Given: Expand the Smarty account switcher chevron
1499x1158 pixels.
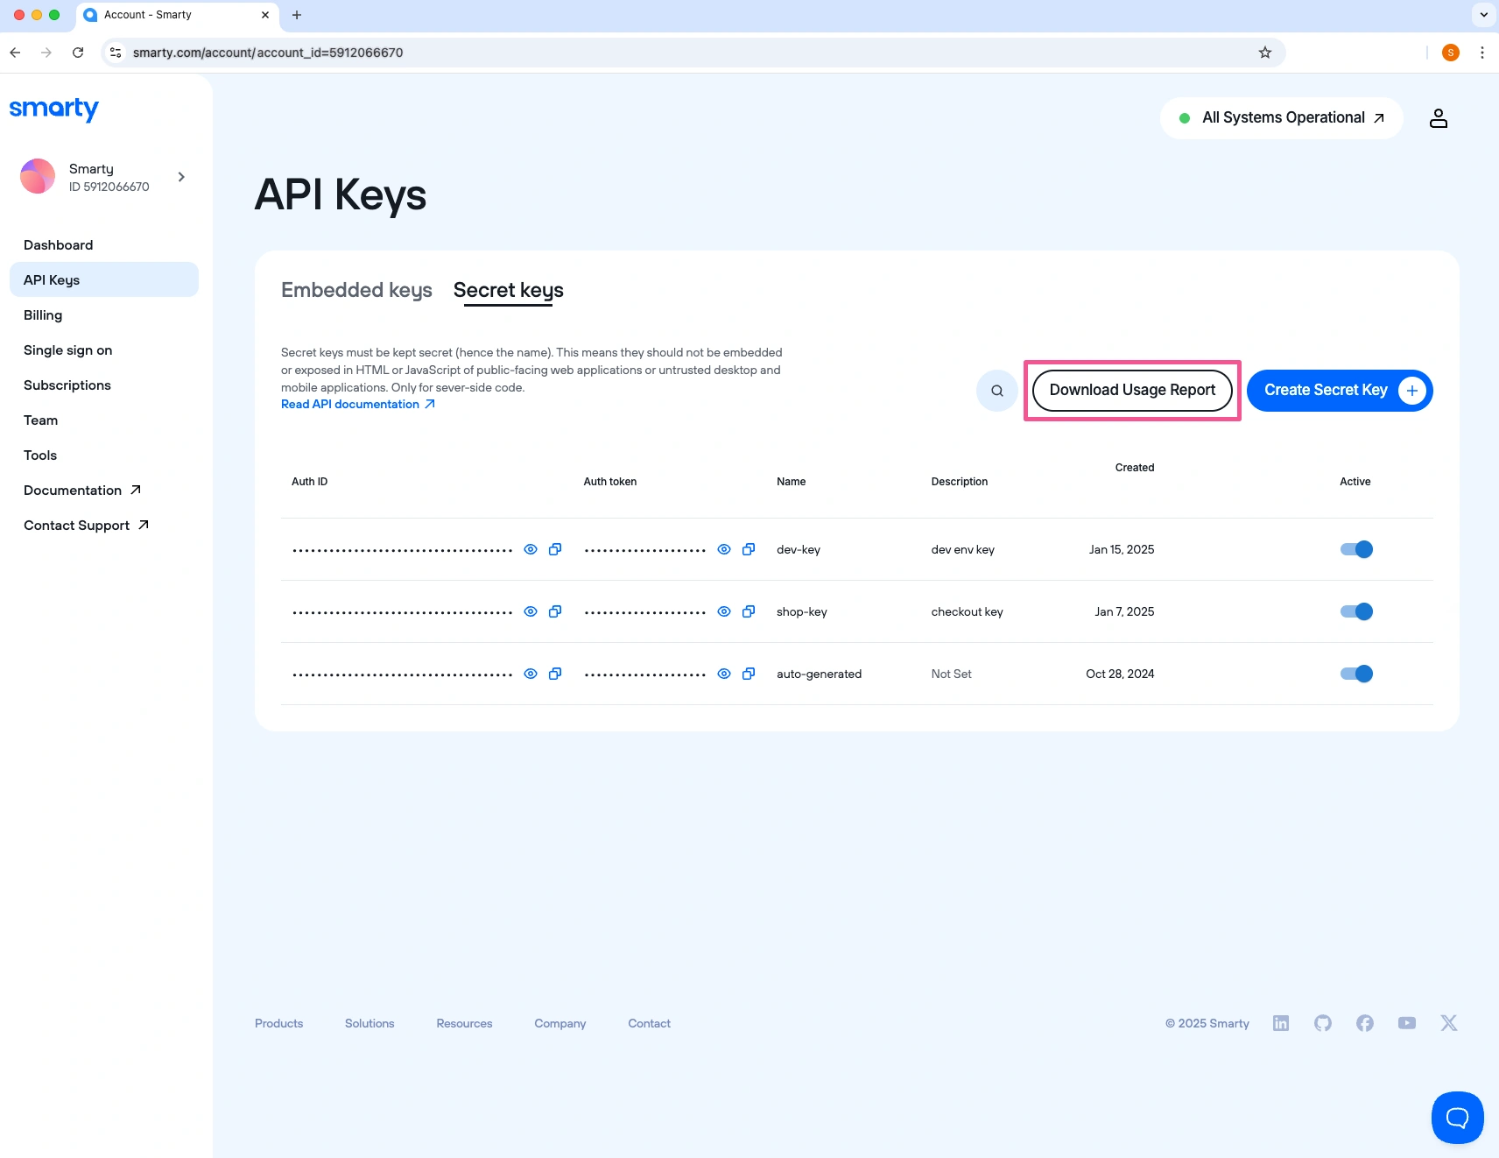Looking at the screenshot, I should click(181, 177).
